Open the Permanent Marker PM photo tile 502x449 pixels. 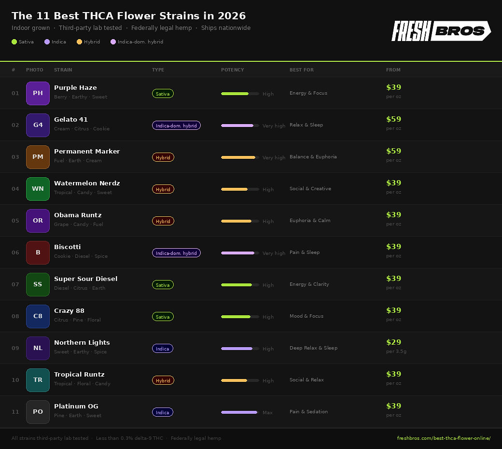point(38,157)
